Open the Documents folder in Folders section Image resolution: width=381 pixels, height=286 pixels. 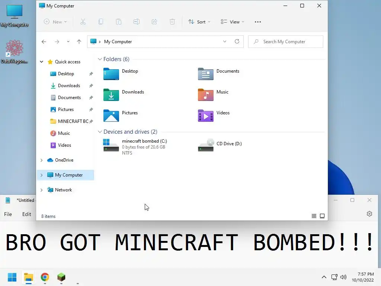point(205,74)
